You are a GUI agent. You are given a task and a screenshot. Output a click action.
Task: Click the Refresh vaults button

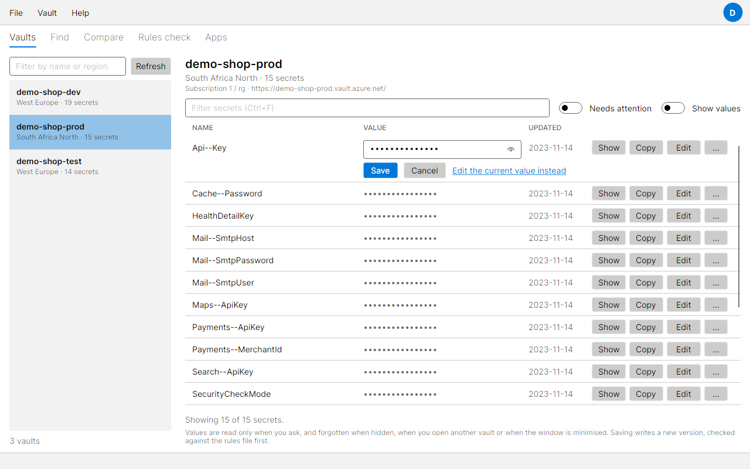tap(151, 66)
